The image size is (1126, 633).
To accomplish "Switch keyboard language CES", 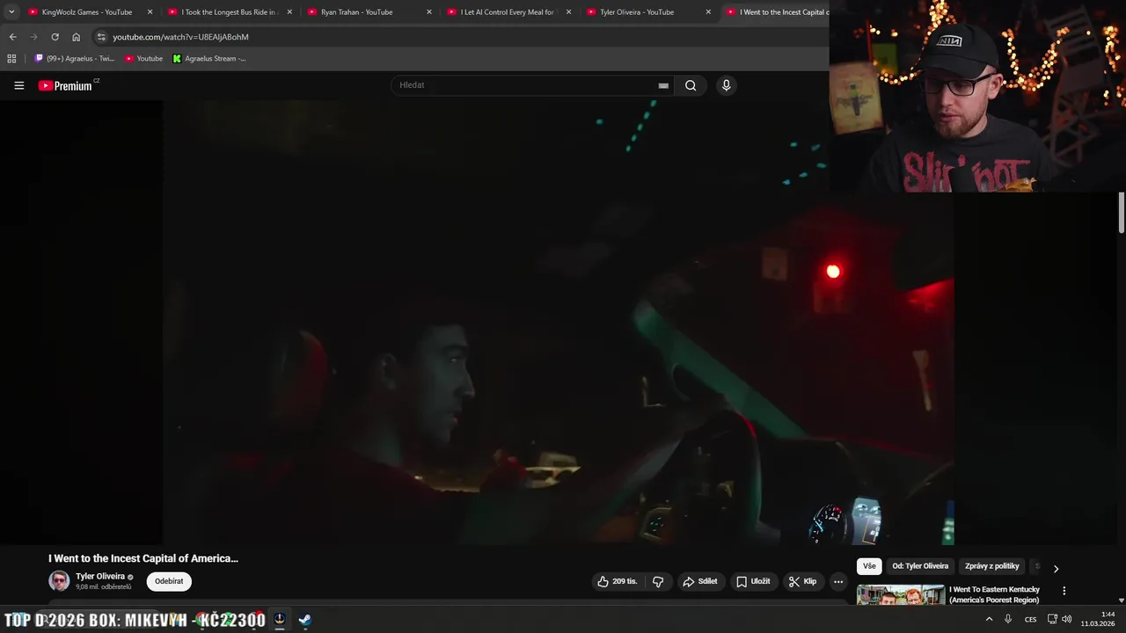I will [1030, 619].
